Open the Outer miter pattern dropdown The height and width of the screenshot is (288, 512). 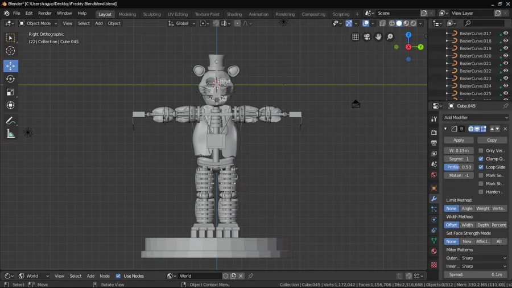[484, 258]
